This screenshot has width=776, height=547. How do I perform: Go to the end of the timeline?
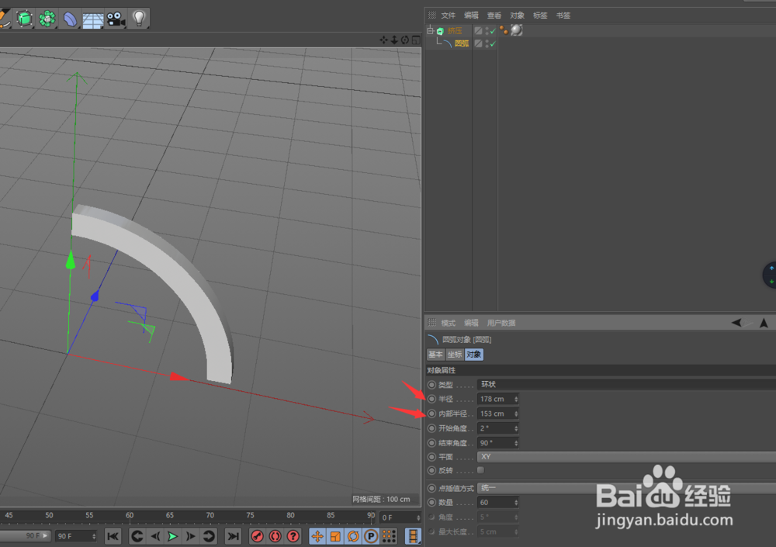[x=233, y=536]
